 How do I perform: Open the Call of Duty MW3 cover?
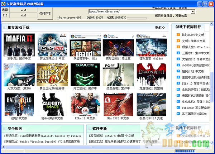[52, 105]
